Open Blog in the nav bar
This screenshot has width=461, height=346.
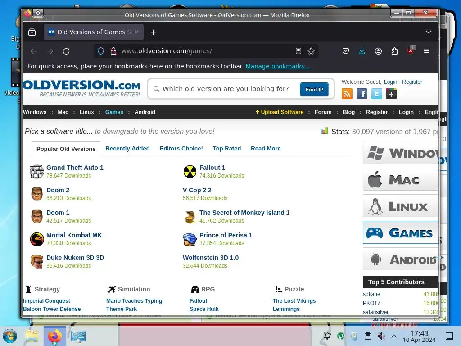(x=349, y=112)
